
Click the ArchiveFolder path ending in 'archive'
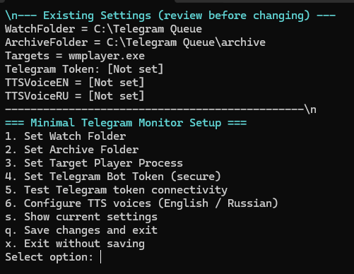[186, 42]
